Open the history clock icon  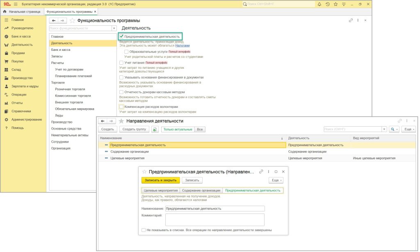pos(327,4)
